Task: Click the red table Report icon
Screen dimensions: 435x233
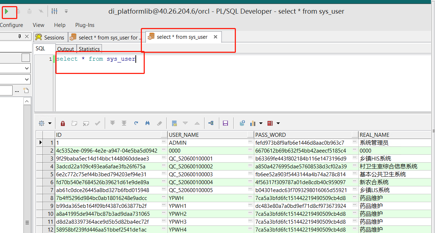Action: point(270,123)
